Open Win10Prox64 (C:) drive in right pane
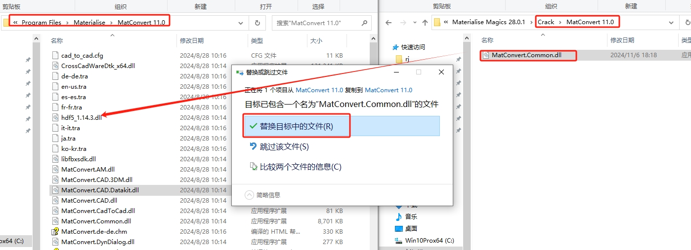Viewport: 691px width, 250px height. pos(425,241)
